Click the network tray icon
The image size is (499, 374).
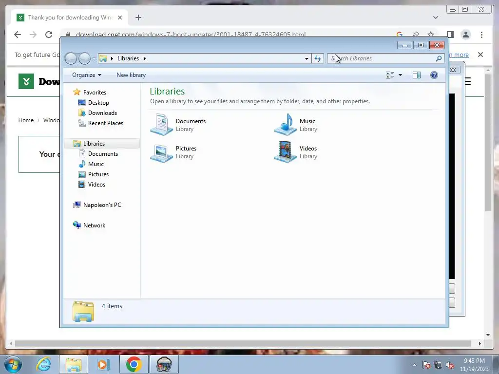(438, 365)
